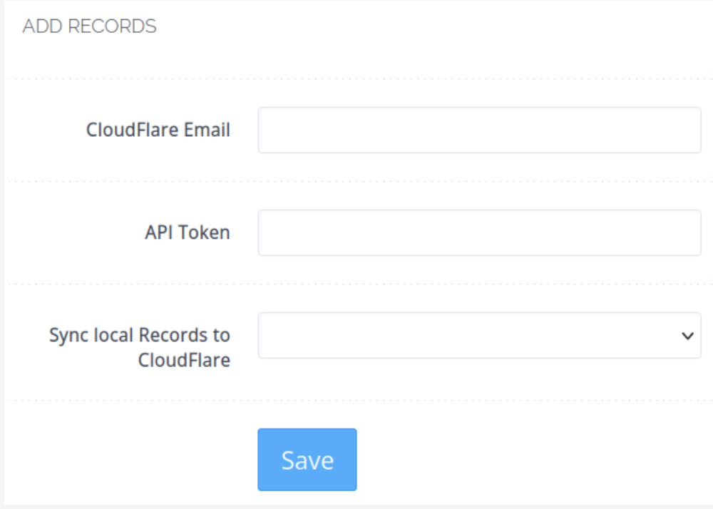Open the Sync local Records dropdown

pos(479,335)
